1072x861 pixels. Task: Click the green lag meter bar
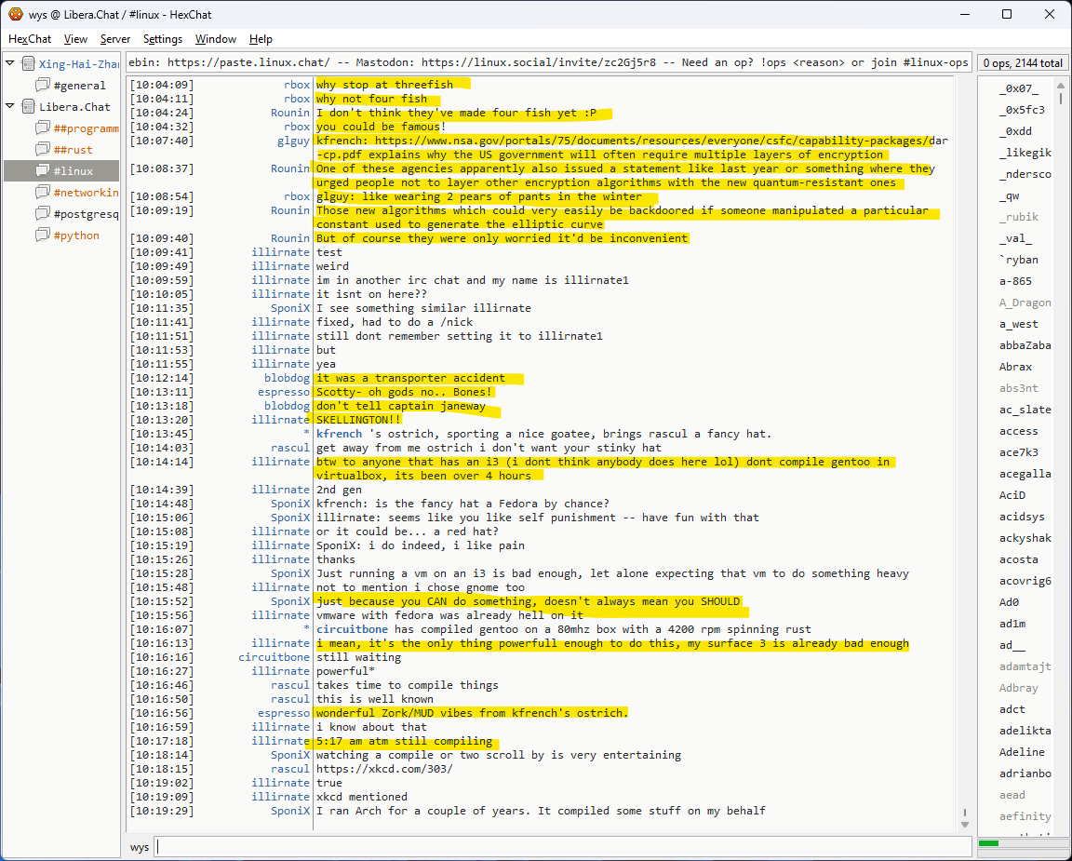coord(988,843)
